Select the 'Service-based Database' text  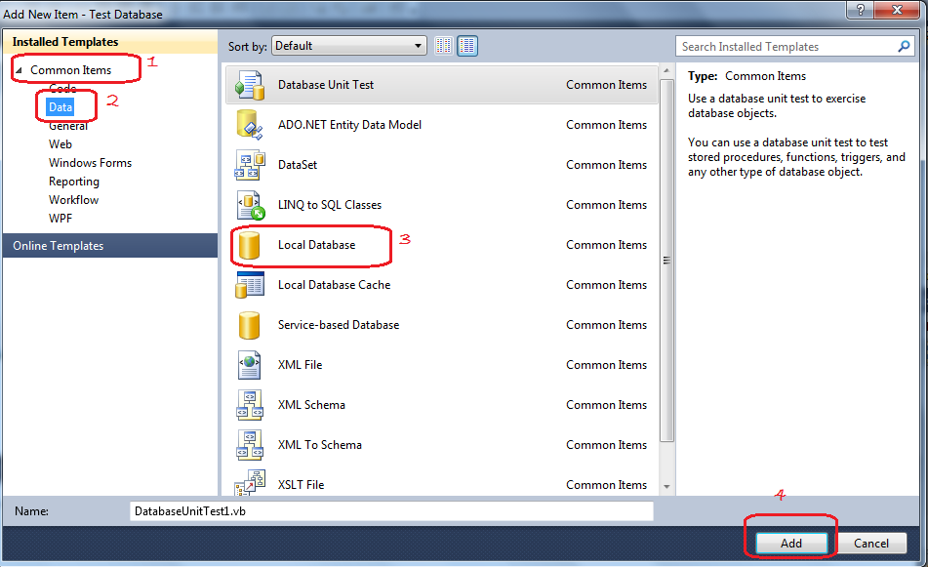click(x=339, y=325)
